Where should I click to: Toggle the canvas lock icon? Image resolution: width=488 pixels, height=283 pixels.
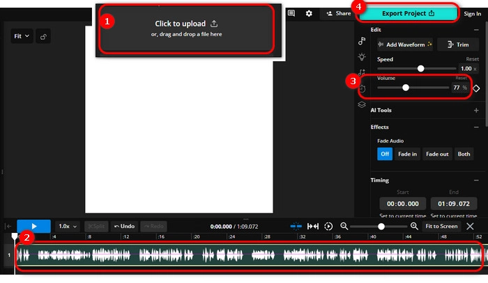click(43, 37)
